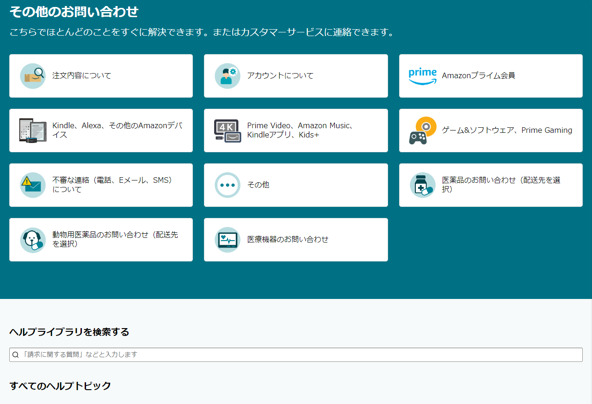Viewport: 592px width, 404px height.
Task: Select ゲーム&ソフトウェア、Prime Gaming card
Action: click(x=491, y=131)
